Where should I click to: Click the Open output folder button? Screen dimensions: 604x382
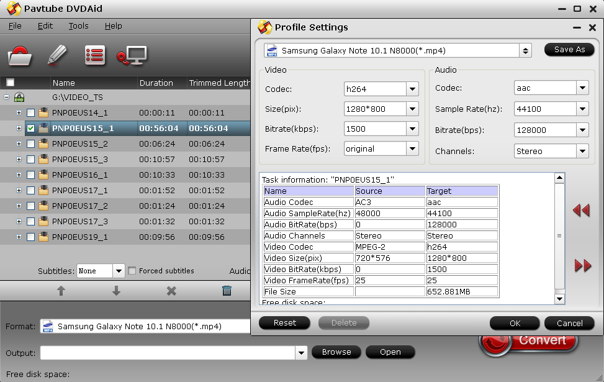coord(390,352)
